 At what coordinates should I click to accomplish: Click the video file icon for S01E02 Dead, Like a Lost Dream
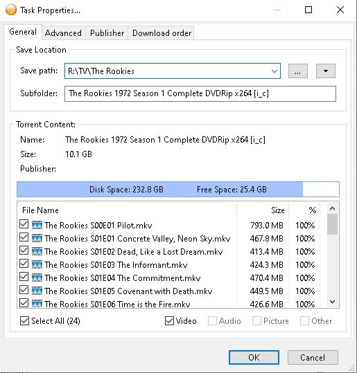[37, 251]
